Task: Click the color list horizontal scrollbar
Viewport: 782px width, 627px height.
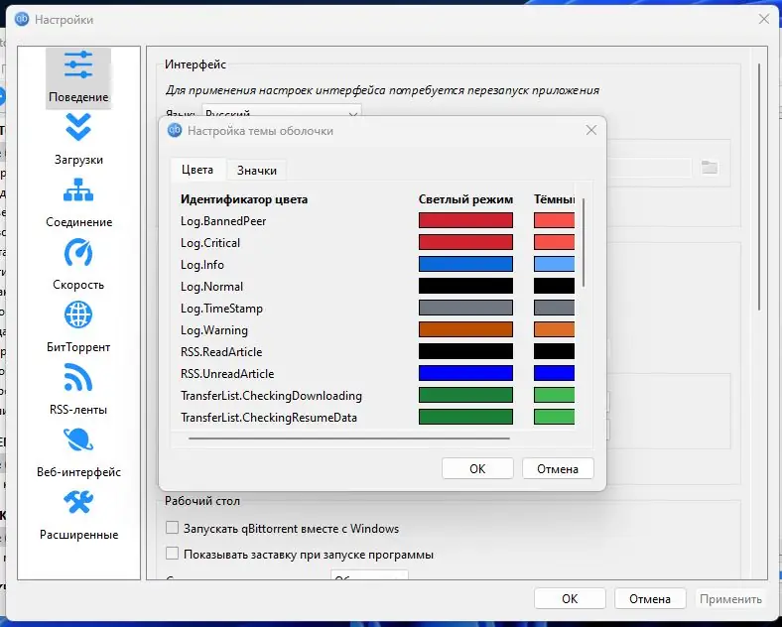Action: 349,439
